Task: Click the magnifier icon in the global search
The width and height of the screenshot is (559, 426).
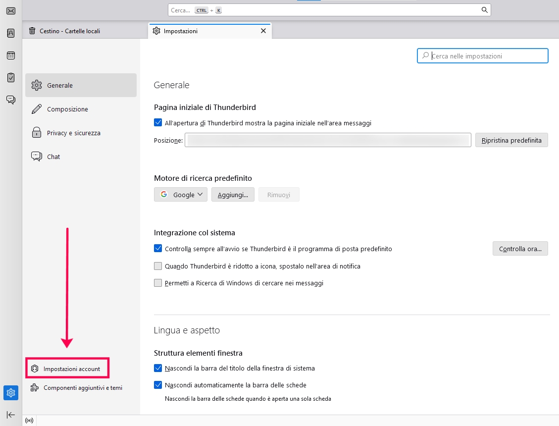Action: (485, 10)
